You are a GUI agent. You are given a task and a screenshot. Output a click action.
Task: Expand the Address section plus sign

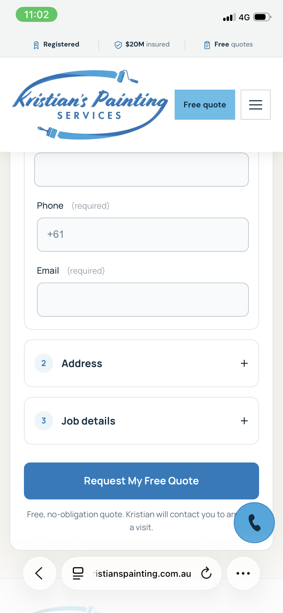pos(244,363)
